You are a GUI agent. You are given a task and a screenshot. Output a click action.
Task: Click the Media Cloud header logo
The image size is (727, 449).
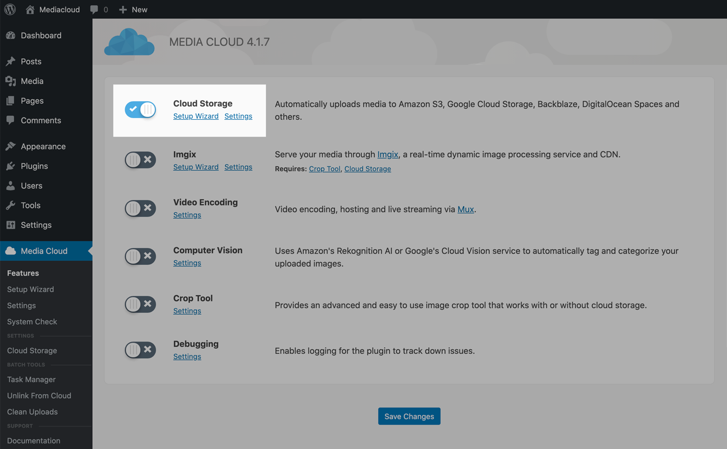click(x=129, y=42)
